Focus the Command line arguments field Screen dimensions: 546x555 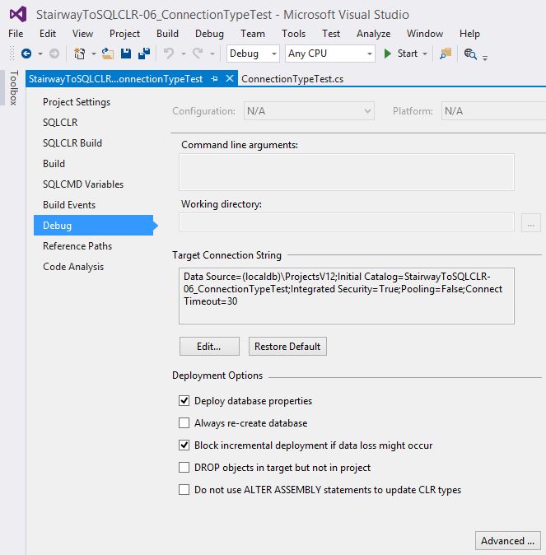click(x=347, y=172)
